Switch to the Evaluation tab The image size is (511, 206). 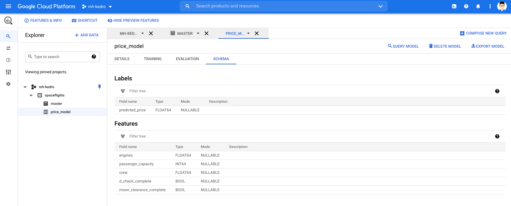coord(187,59)
